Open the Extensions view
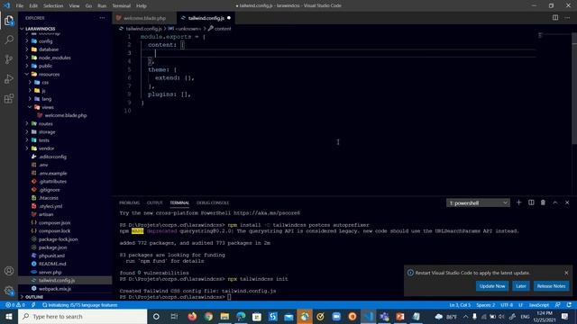 pyautogui.click(x=9, y=98)
